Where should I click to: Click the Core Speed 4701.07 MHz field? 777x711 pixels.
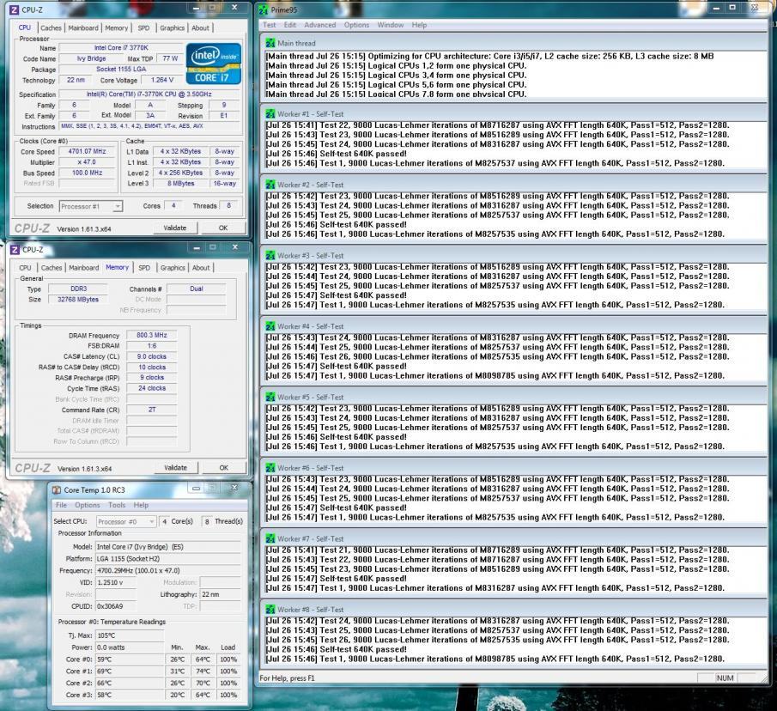tap(88, 151)
